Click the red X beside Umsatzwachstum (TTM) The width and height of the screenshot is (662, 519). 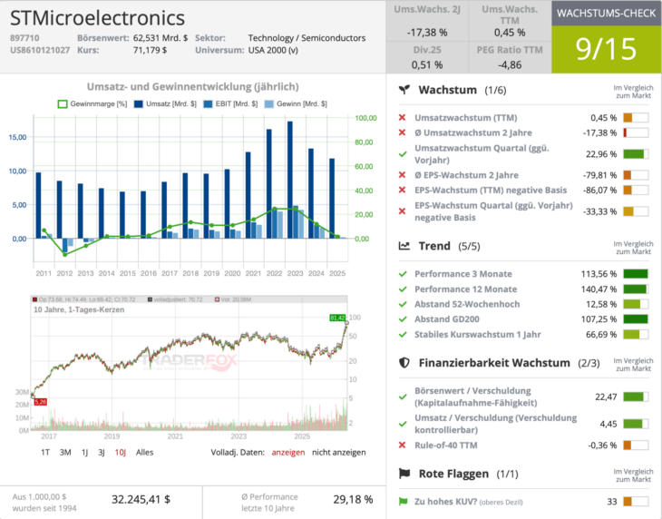(x=402, y=117)
